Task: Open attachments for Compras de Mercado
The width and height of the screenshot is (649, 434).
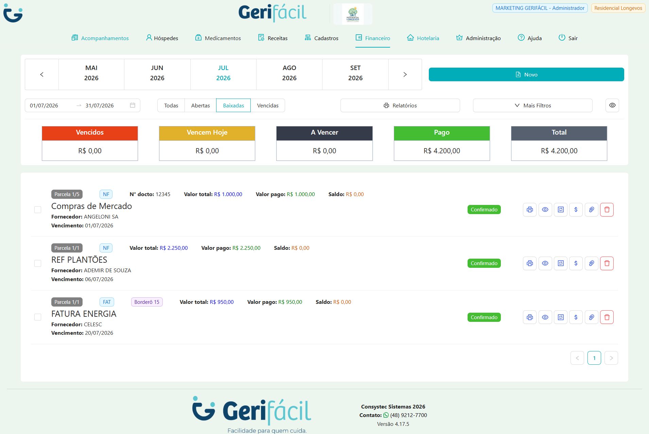Action: pyautogui.click(x=591, y=210)
